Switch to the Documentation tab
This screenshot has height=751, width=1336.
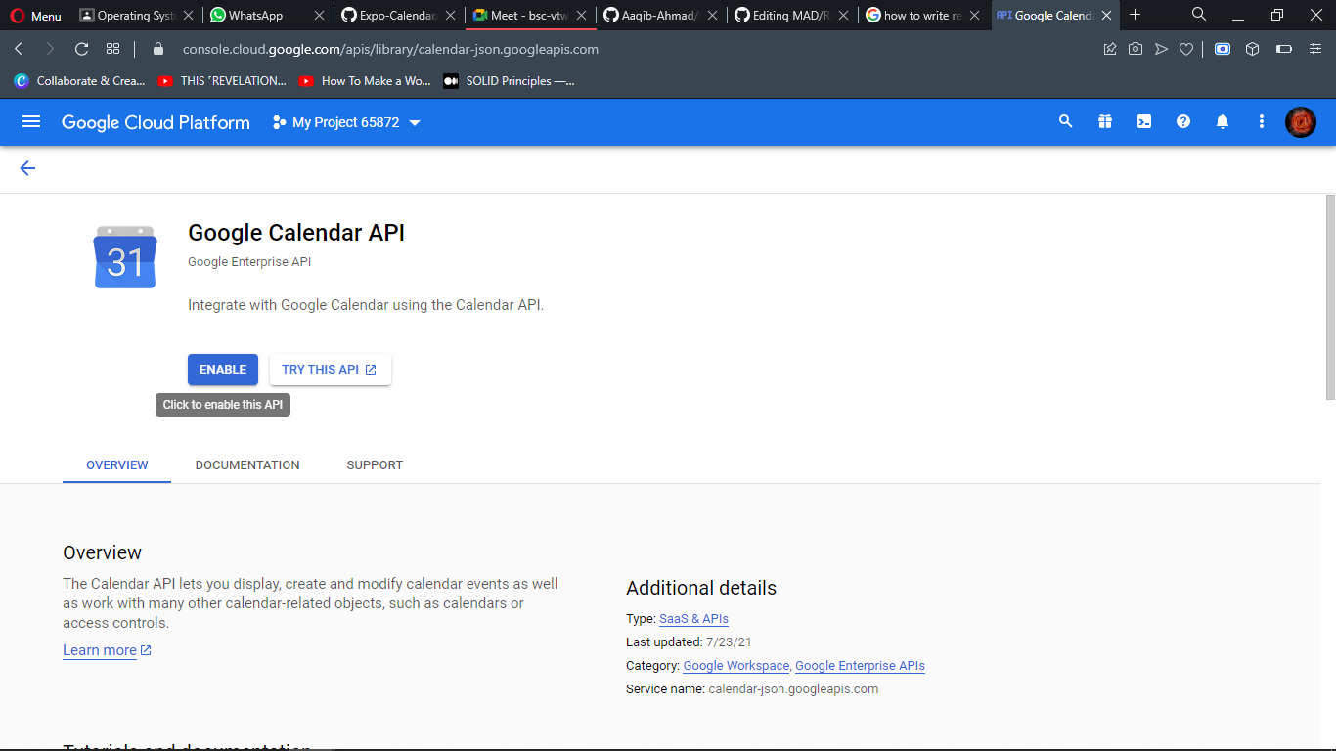[x=247, y=465]
